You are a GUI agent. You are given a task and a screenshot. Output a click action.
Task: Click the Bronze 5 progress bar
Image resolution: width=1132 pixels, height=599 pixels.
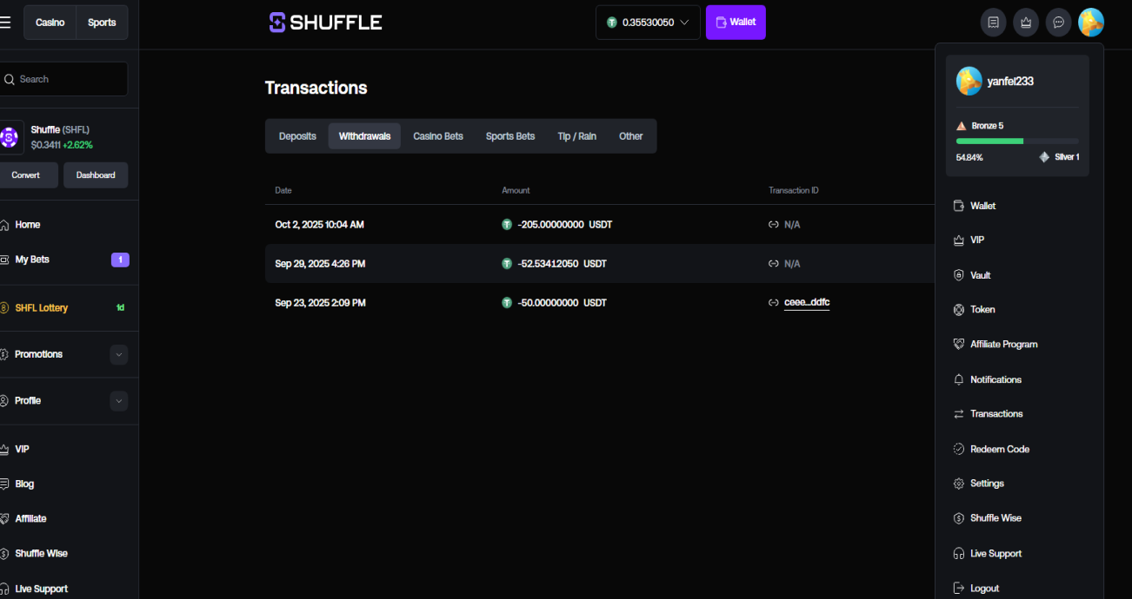(1017, 141)
